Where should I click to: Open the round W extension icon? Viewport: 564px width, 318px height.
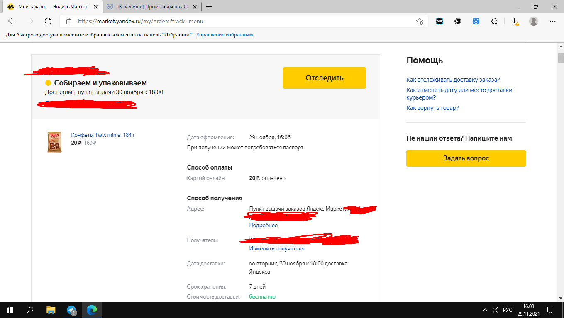click(x=458, y=21)
